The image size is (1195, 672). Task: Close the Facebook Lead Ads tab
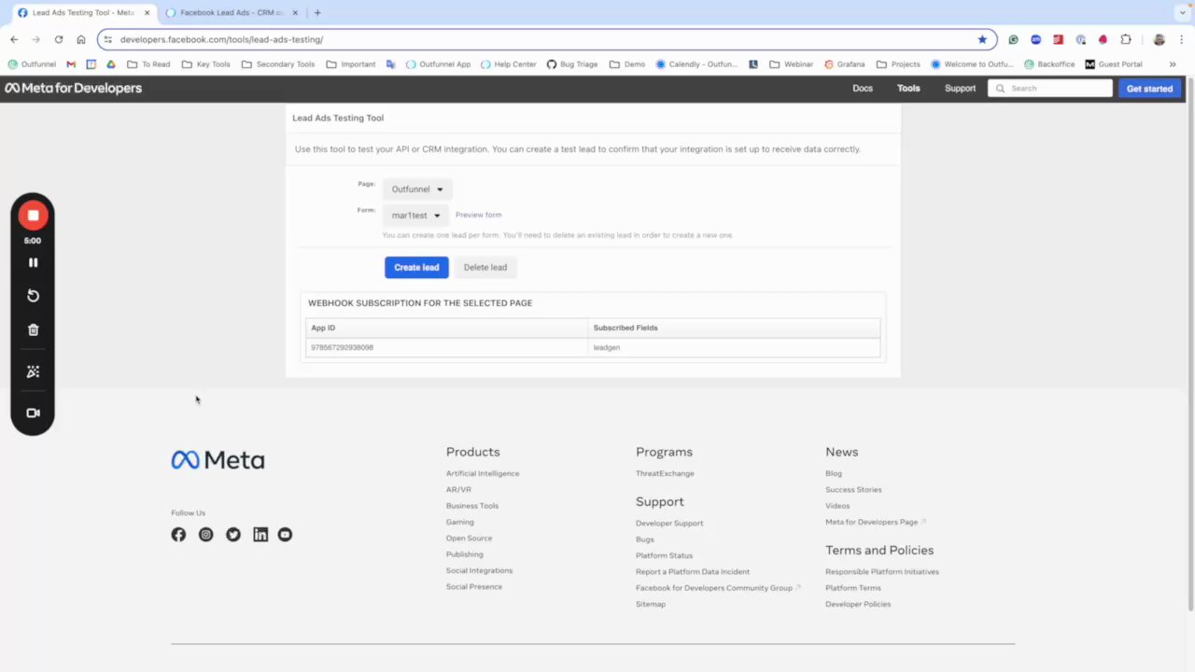click(296, 13)
